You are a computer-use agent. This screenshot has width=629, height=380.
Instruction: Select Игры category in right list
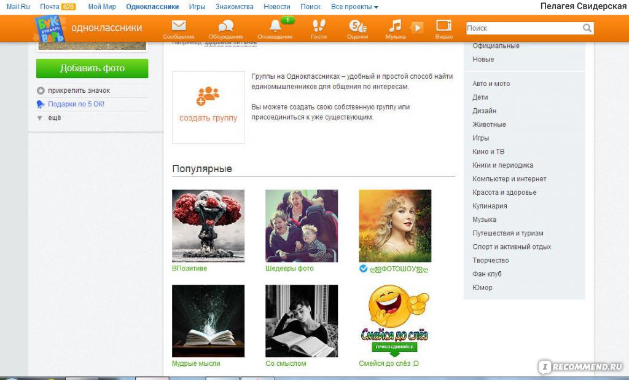[480, 138]
